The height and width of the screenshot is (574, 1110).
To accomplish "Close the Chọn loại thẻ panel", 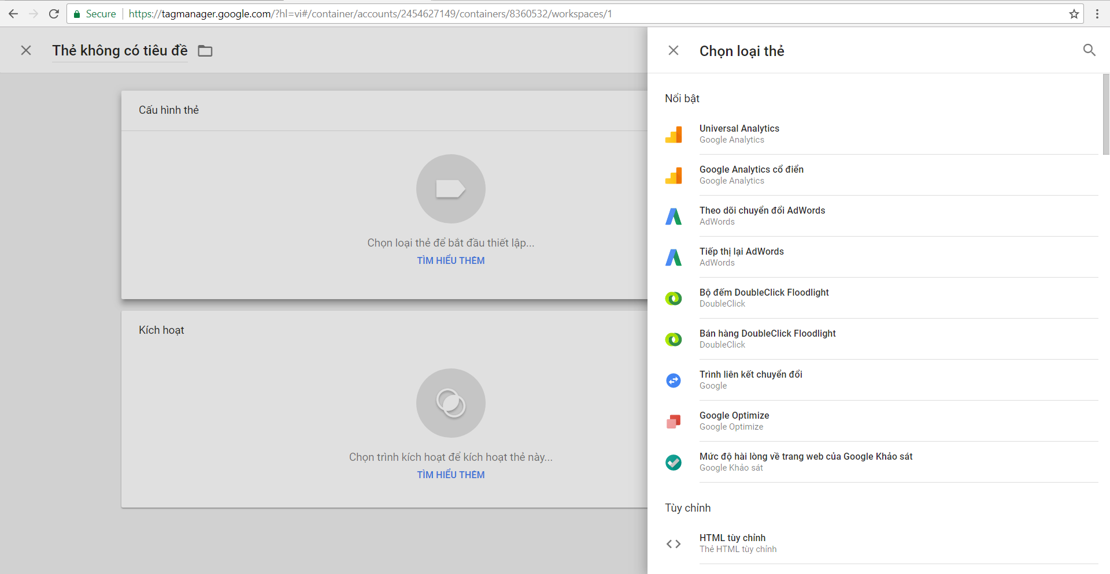I will coord(674,50).
